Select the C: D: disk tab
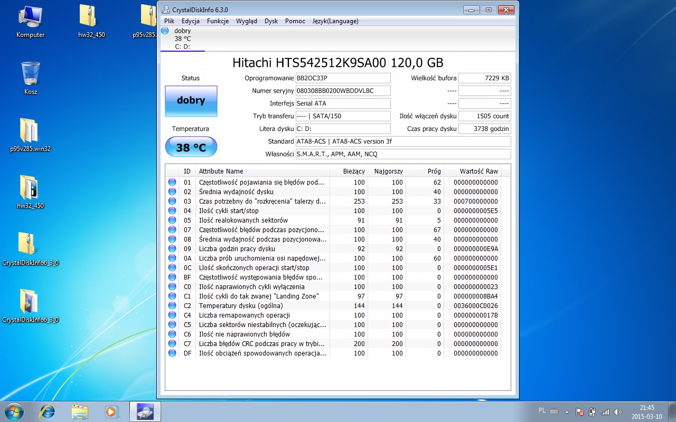 coord(183,39)
